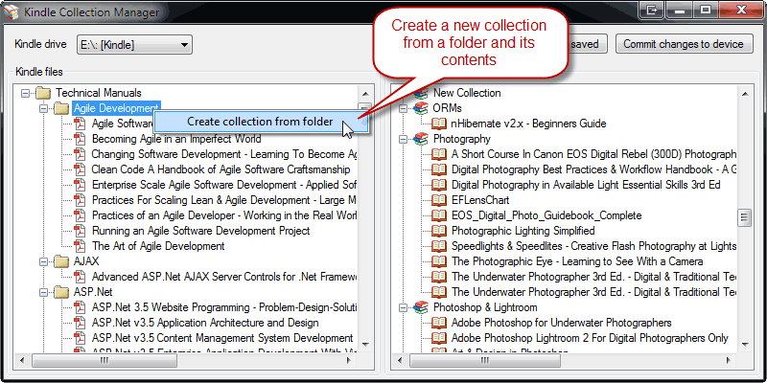Click book icon beside EOS_Digital_Photo_Guidebook_Complete
This screenshot has height=383, width=767.
(439, 215)
